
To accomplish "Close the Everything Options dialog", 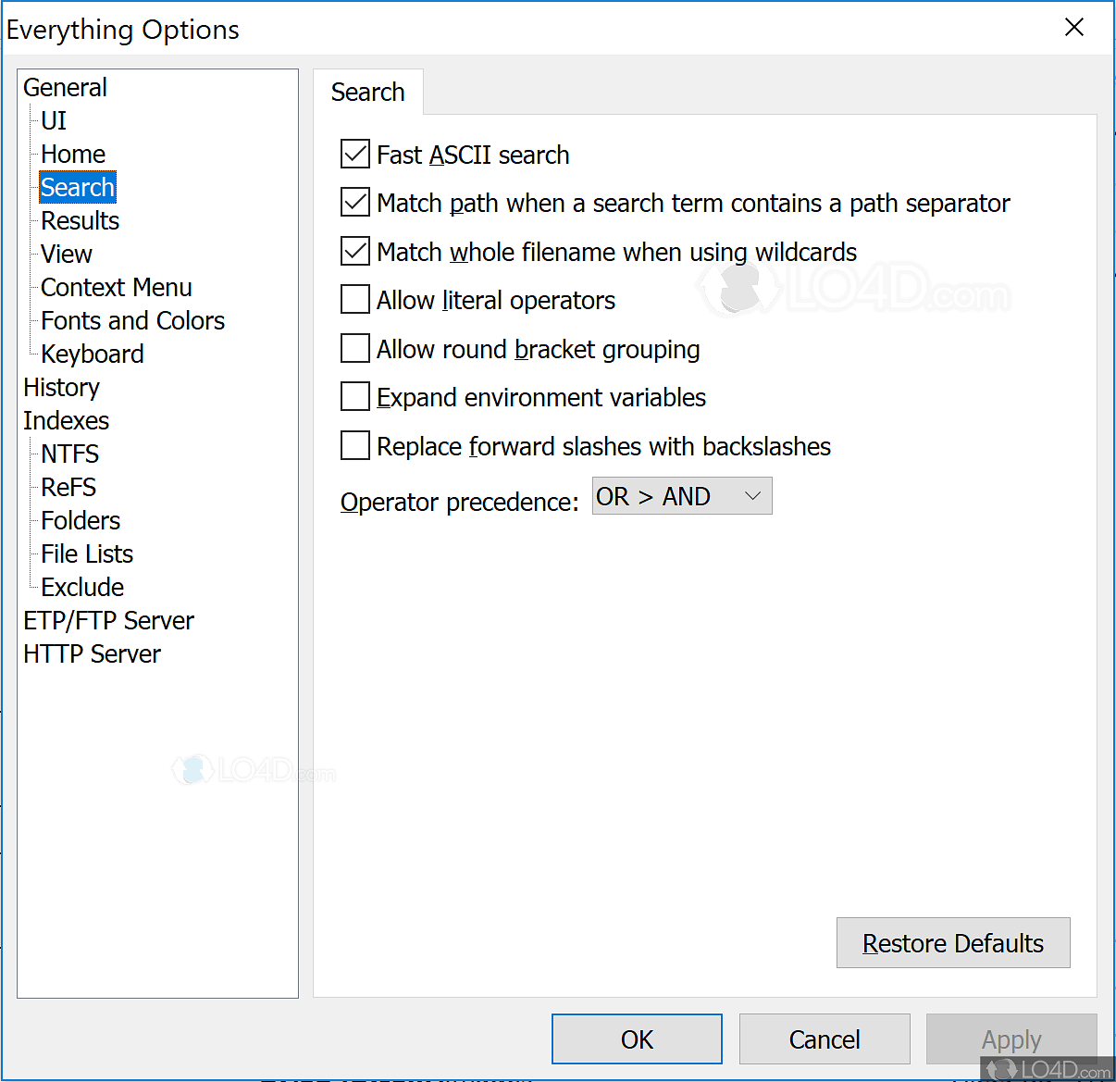I will 1074,28.
